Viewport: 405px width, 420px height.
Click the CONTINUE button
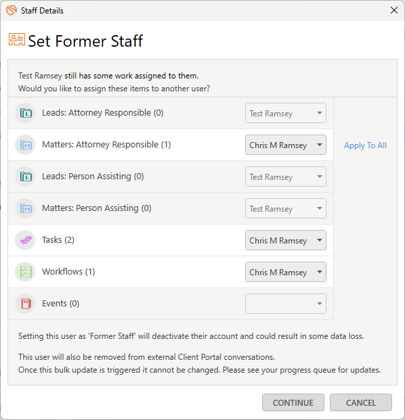(x=293, y=402)
